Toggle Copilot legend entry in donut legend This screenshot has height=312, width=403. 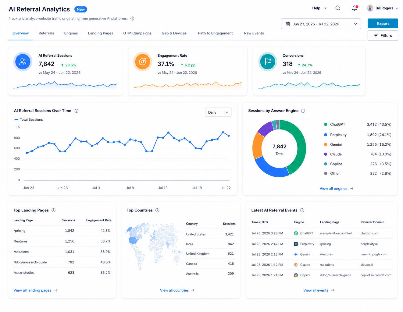coord(333,164)
